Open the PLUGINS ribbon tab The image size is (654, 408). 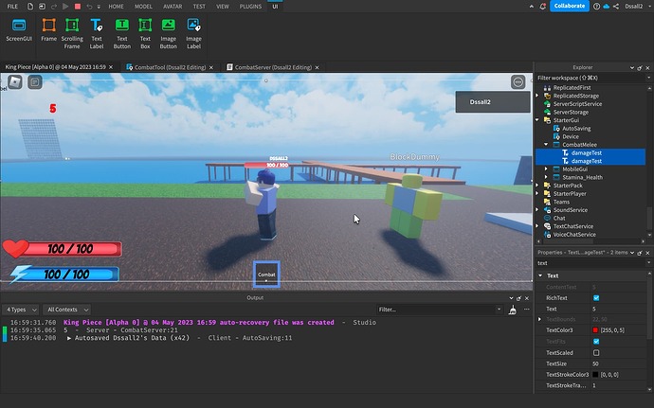[250, 7]
